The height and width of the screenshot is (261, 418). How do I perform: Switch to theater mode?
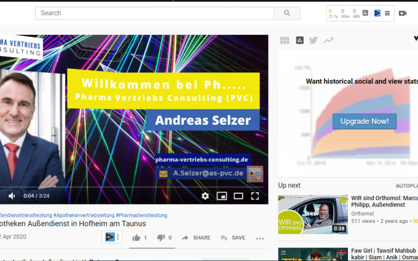coord(239,196)
